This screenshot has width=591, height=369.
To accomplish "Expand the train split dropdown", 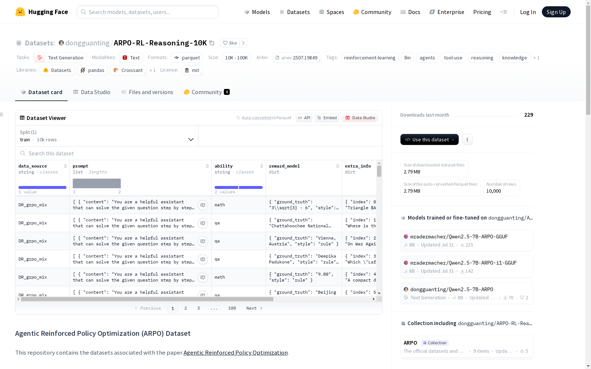I will [x=107, y=136].
